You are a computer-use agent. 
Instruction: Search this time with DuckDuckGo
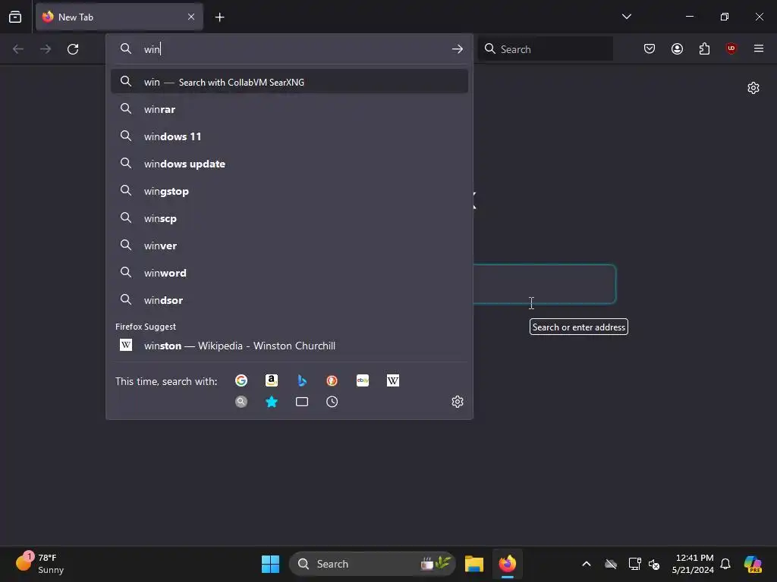pos(332,380)
